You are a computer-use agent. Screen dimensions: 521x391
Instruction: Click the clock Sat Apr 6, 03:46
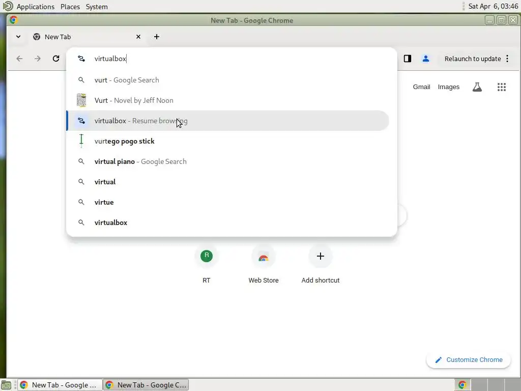493,6
